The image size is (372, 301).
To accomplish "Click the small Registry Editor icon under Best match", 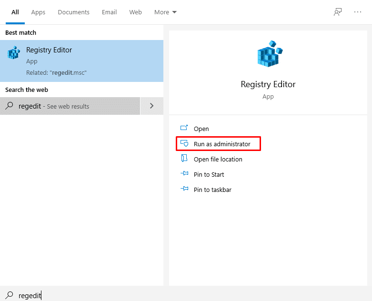I will (14, 52).
